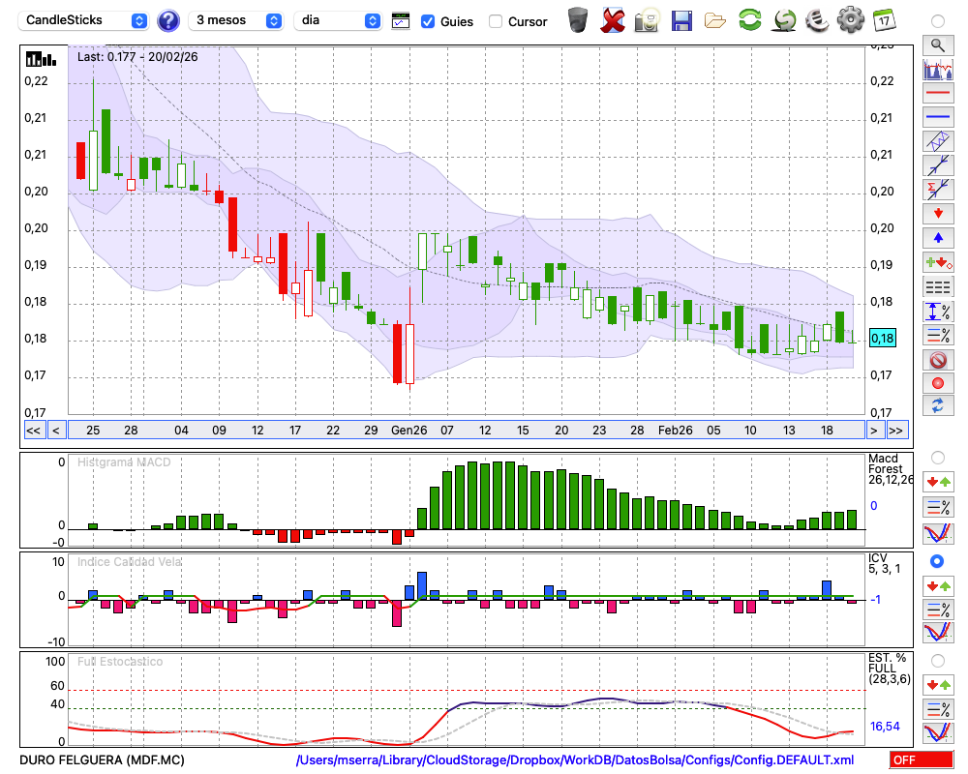Click the blue floppy disk save icon
This screenshot has width=968, height=774.
point(681,20)
